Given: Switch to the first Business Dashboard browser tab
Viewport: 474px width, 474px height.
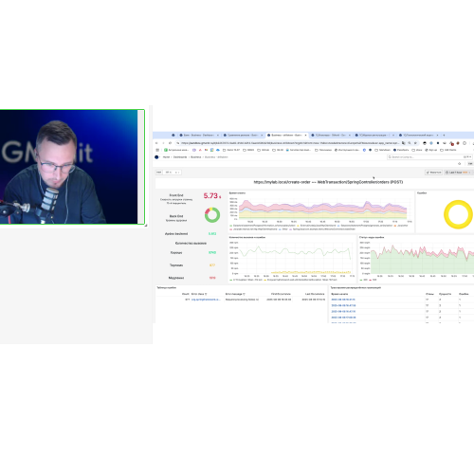Looking at the screenshot, I should [x=199, y=135].
